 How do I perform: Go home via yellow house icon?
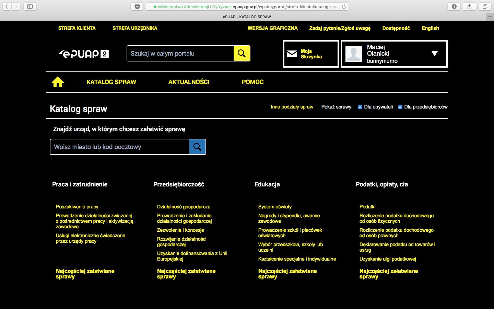tap(58, 82)
